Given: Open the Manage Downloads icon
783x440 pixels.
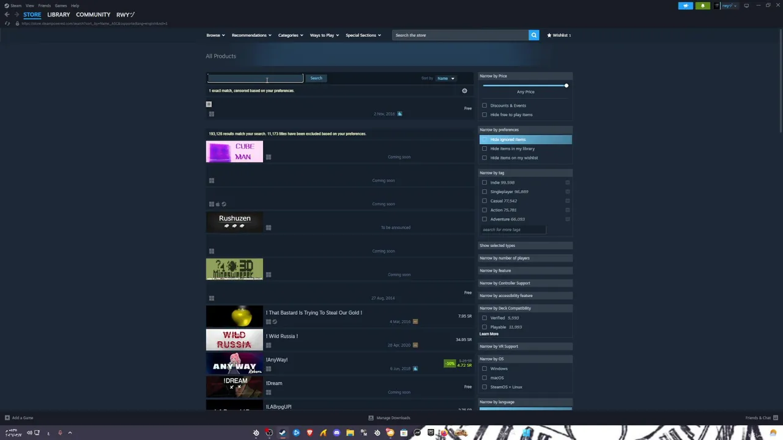Looking at the screenshot, I should 371,418.
